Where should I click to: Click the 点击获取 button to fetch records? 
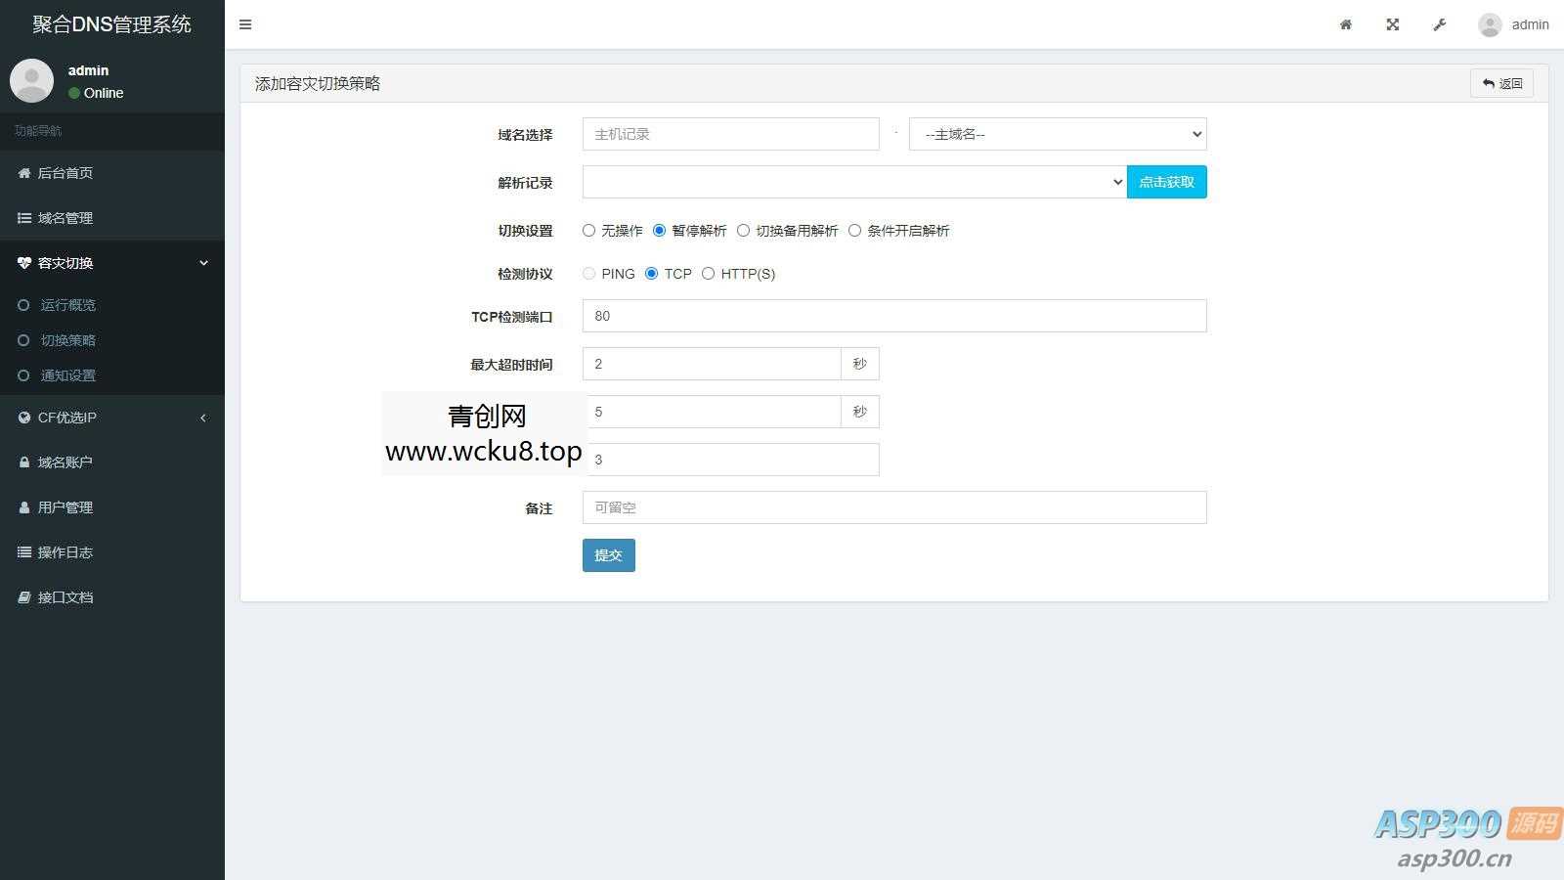click(x=1166, y=181)
